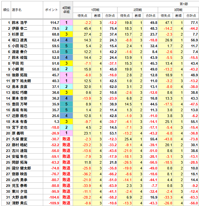The image size is (199, 206).
Task: Click the 1回戦 得失点 subheader
Action: coord(82,16)
